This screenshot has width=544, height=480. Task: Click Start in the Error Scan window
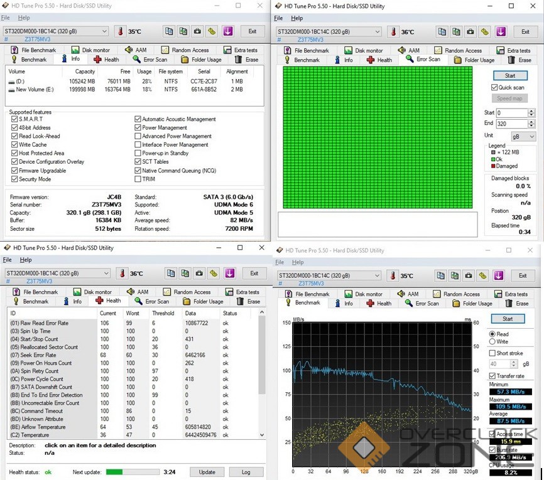click(510, 75)
